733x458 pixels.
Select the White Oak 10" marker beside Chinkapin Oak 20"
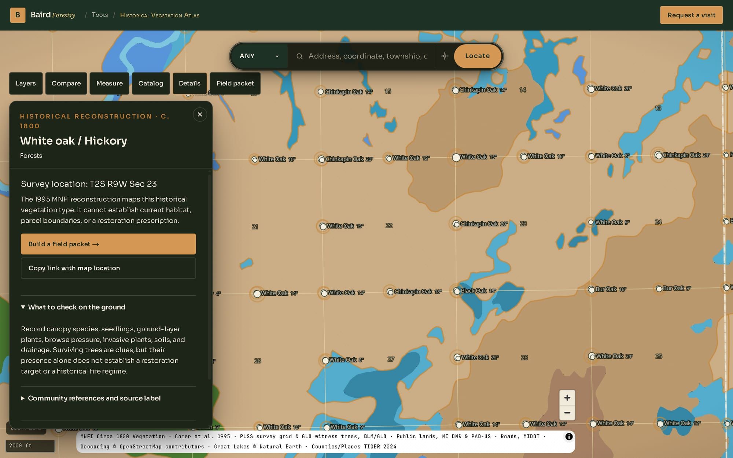pyautogui.click(x=254, y=159)
